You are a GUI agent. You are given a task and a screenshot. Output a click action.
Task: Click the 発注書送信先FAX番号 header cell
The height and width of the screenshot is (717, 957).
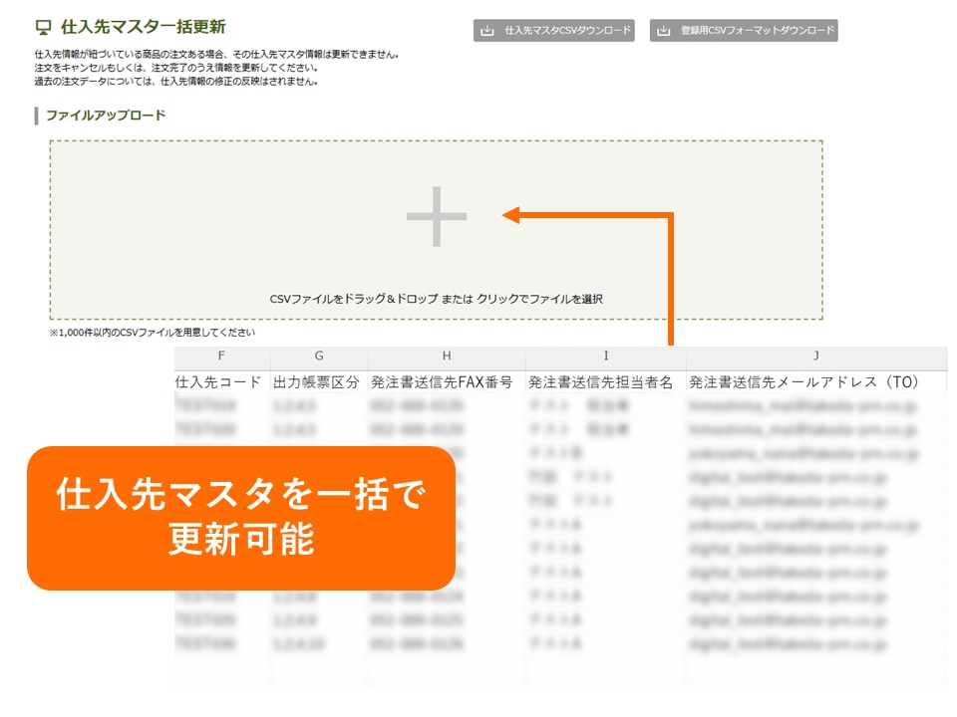click(442, 382)
